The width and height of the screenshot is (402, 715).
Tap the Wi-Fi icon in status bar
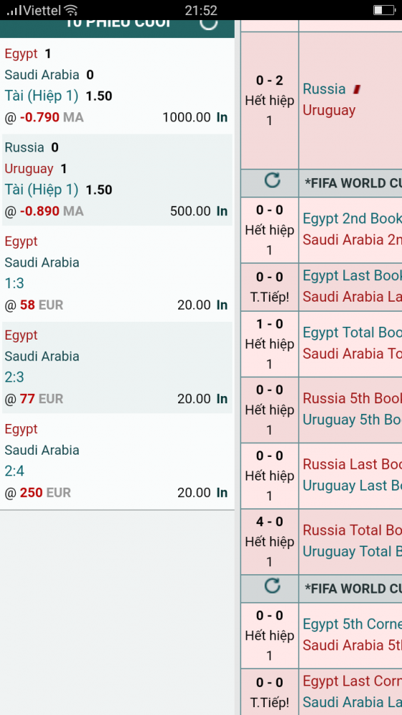(71, 10)
